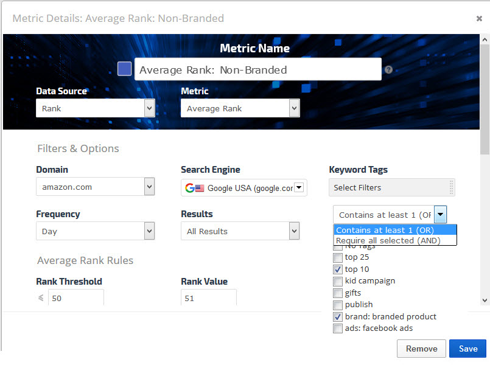Open the Search Engine Google USA dropdown

tap(243, 188)
